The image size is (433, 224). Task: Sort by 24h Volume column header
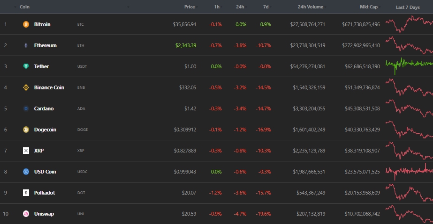(x=311, y=7)
